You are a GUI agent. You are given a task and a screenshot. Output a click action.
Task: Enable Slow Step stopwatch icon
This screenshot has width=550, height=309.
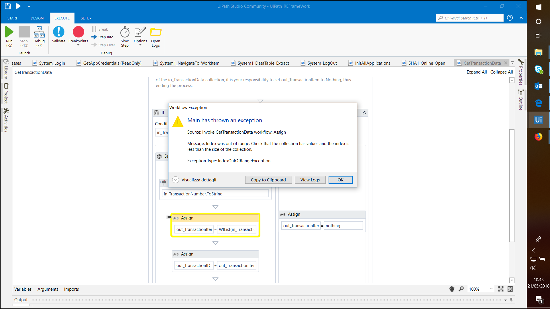(x=125, y=32)
